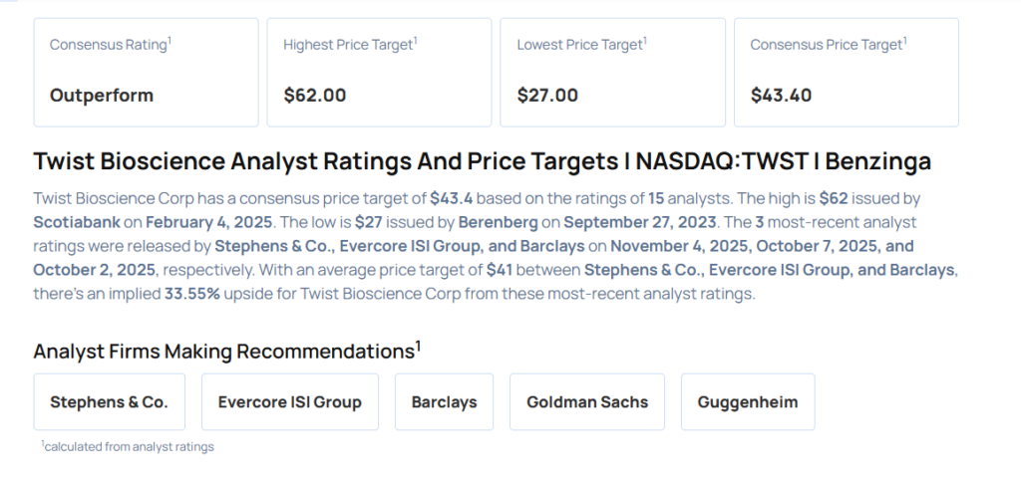This screenshot has width=1021, height=487.
Task: Click the 33.55% upside figure
Action: click(x=193, y=295)
